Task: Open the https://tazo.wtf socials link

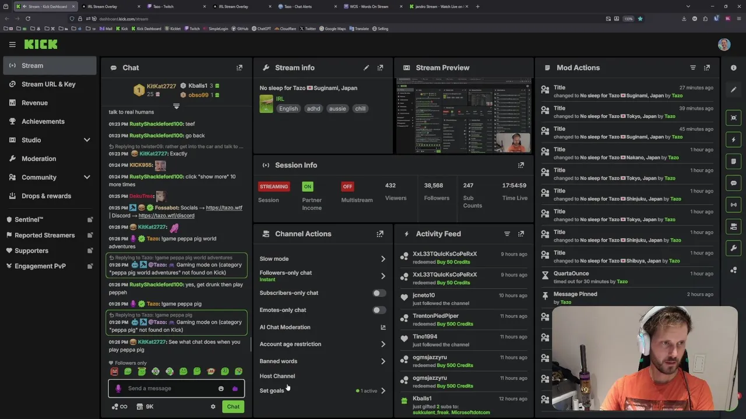Action: (224, 208)
